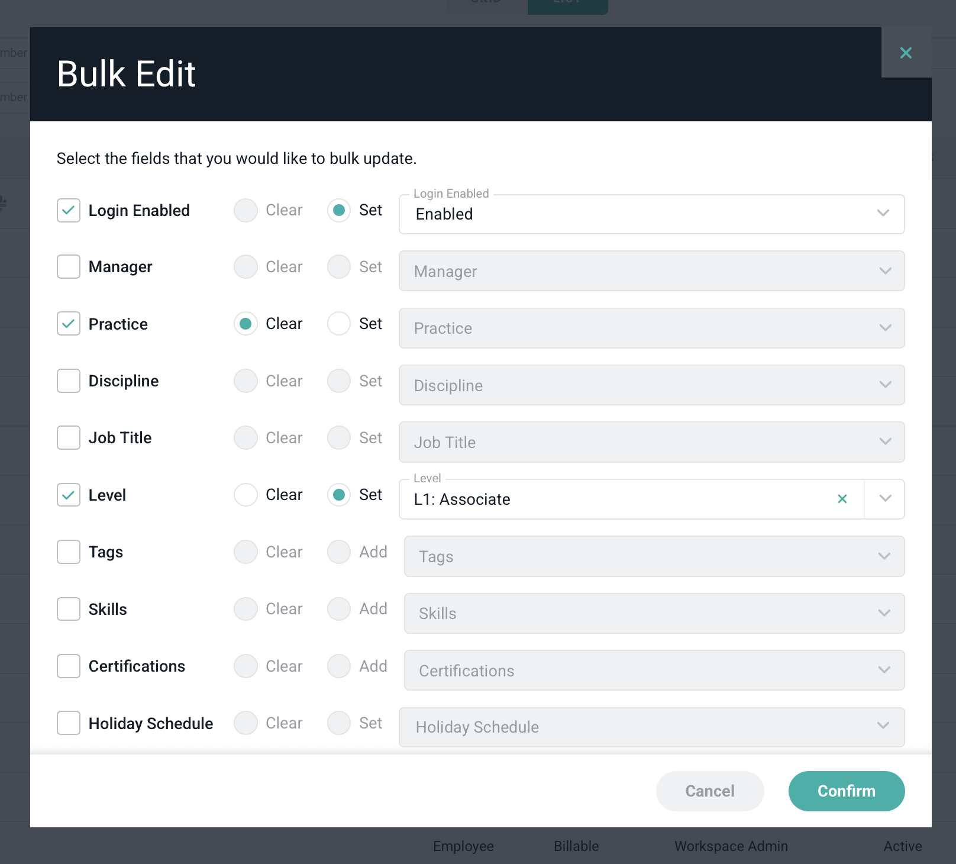Viewport: 956px width, 864px height.
Task: Confirm the bulk edit changes
Action: pos(846,791)
